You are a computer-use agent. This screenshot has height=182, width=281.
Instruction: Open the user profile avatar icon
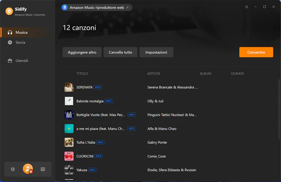click(28, 169)
